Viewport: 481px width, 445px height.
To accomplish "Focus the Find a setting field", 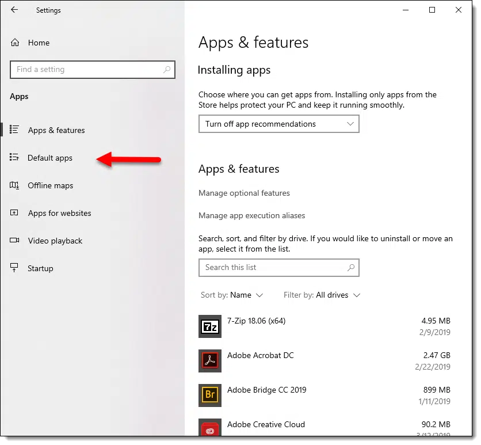I will point(92,70).
